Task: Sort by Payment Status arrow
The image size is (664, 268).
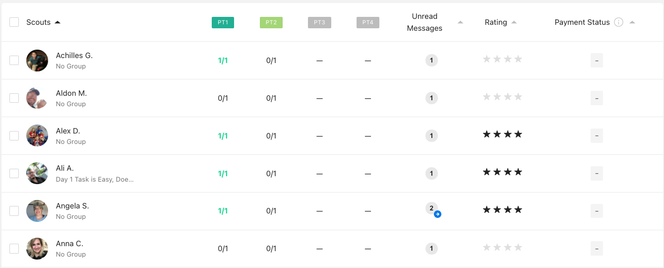Action: coord(632,22)
